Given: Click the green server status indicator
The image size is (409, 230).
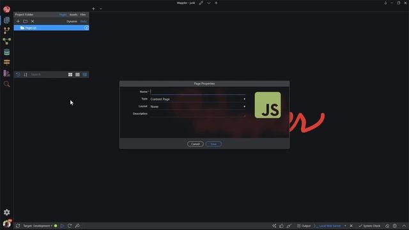Looking at the screenshot, I should (56, 226).
